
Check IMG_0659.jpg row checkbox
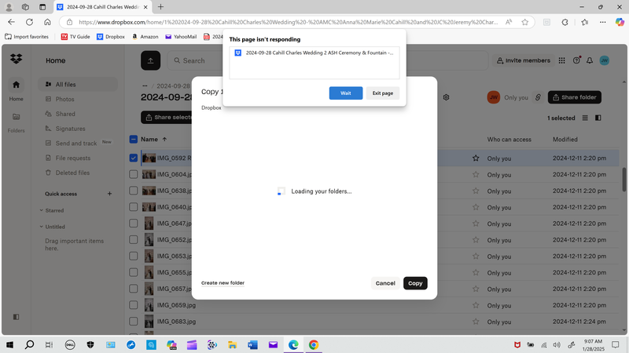tap(134, 305)
